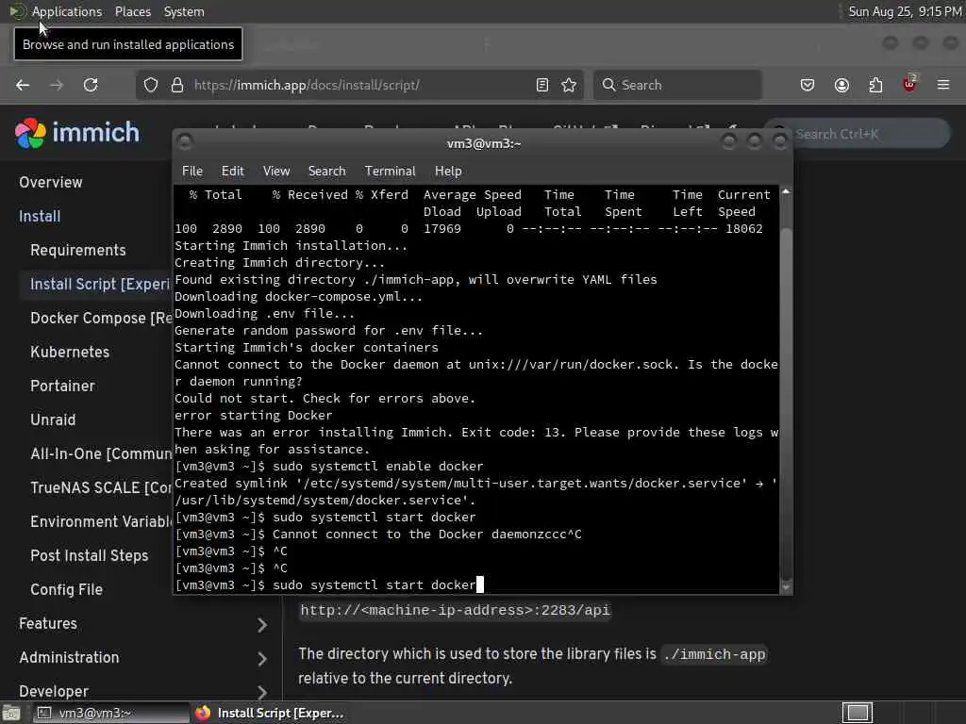Image resolution: width=966 pixels, height=724 pixels.
Task: Click the terminal command line prompt
Action: tap(328, 584)
